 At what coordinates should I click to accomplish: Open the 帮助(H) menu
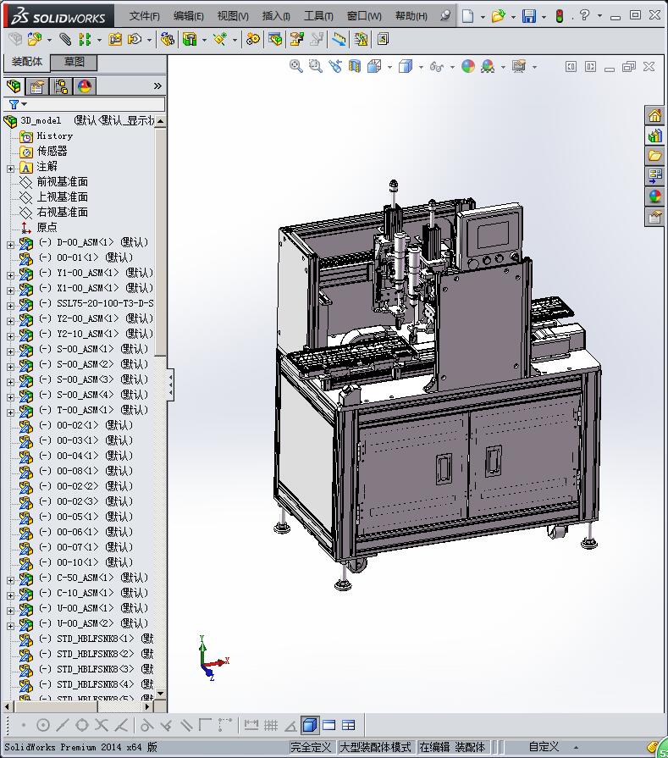click(411, 16)
